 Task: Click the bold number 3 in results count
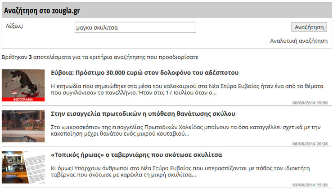tap(30, 57)
